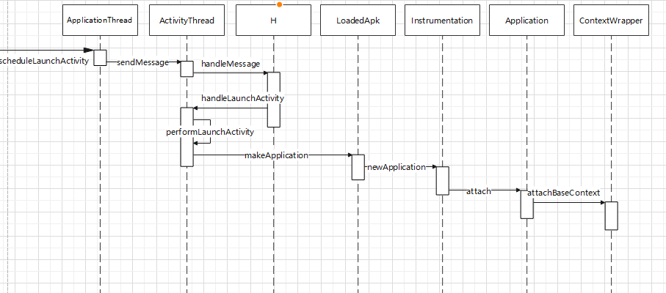
Task: Select the ActivityThread lifeline box
Action: click(x=187, y=21)
